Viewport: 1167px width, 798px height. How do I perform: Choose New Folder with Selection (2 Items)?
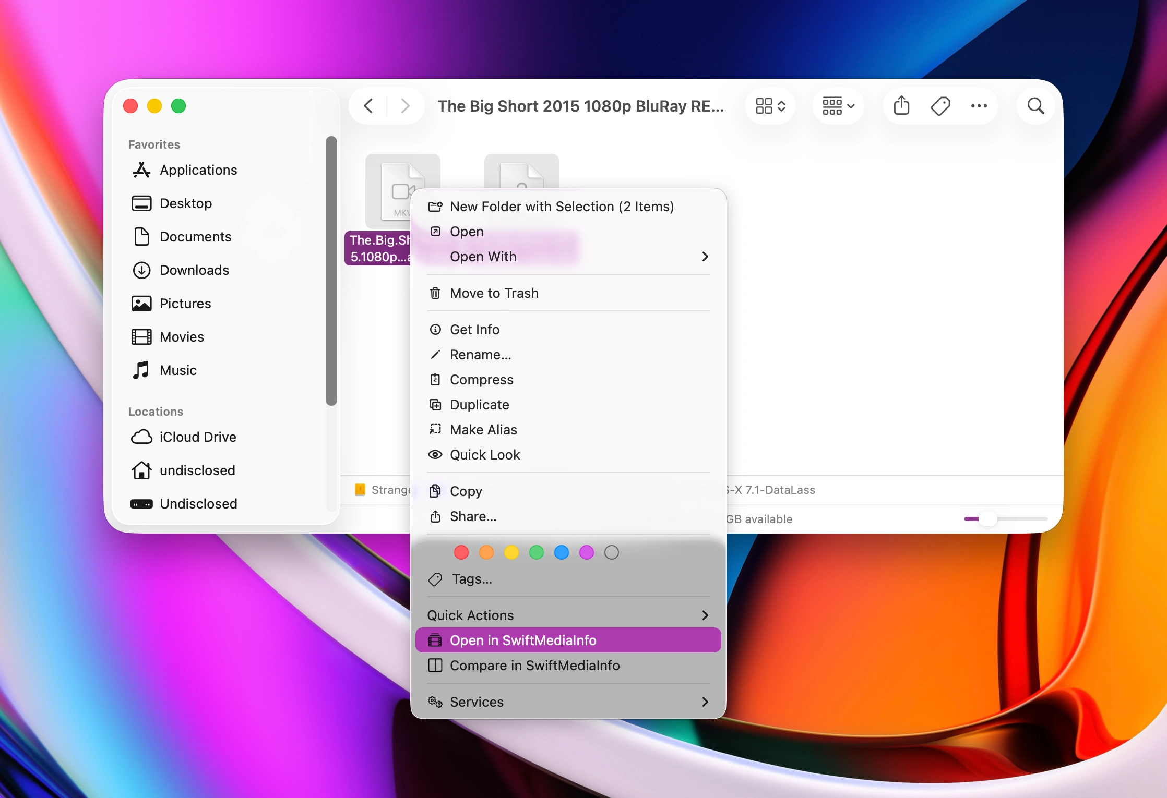pyautogui.click(x=568, y=206)
